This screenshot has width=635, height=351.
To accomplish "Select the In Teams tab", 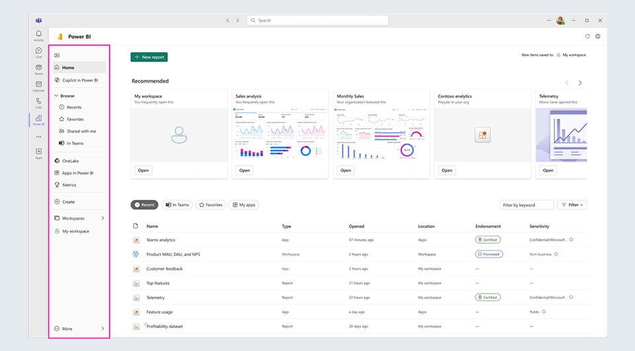I will point(177,205).
